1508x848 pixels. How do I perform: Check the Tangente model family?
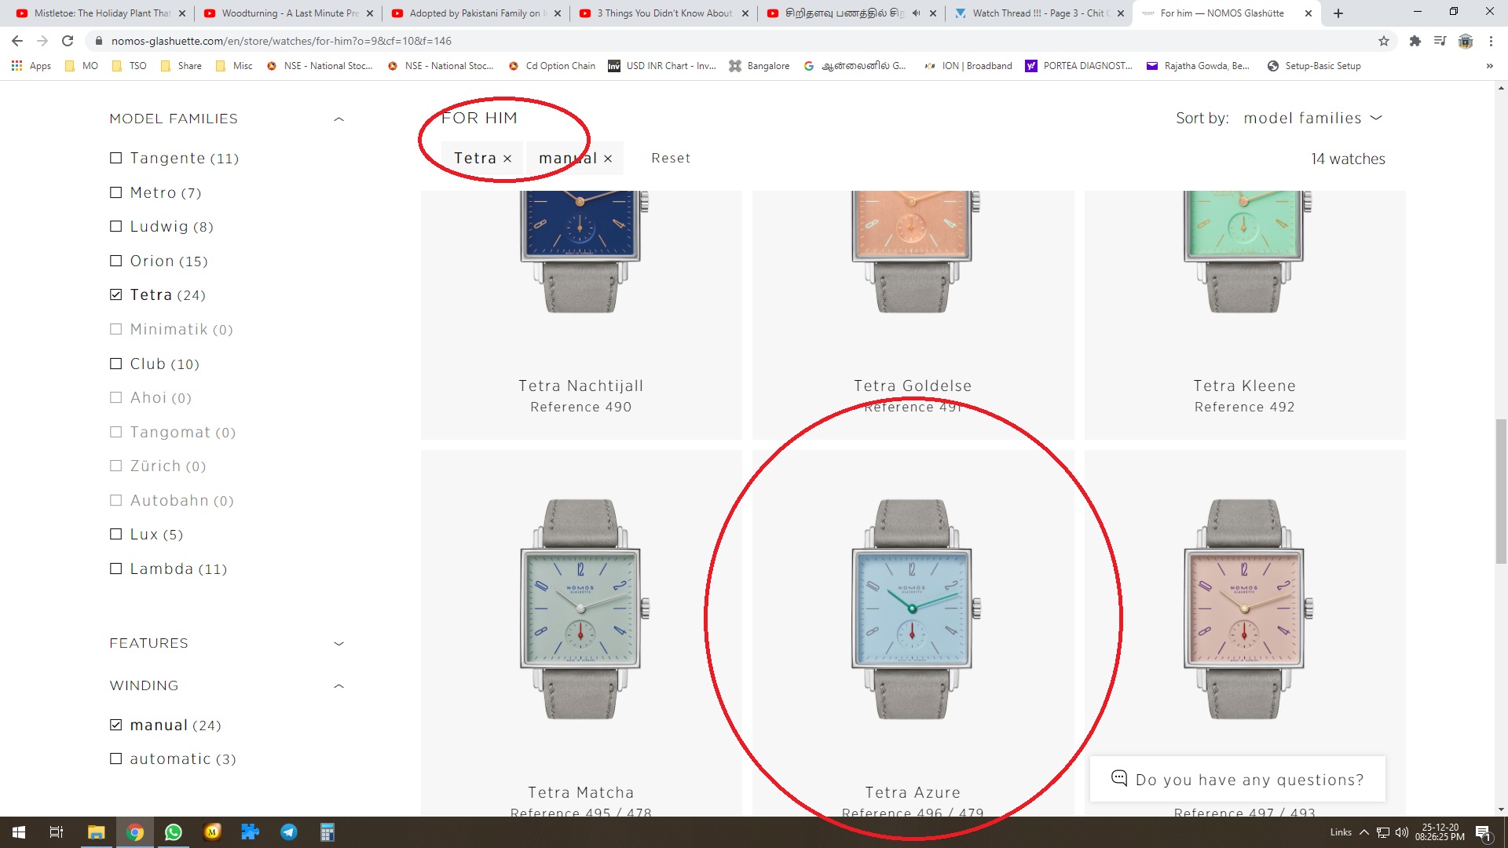tap(116, 158)
